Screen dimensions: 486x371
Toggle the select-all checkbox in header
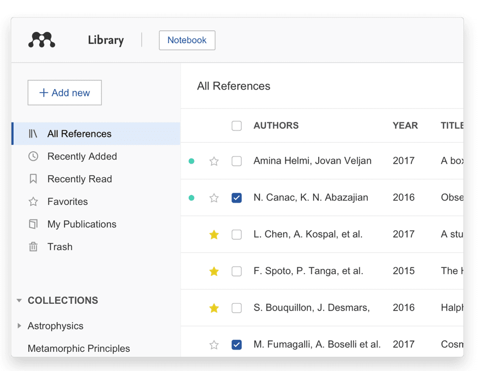click(x=237, y=126)
